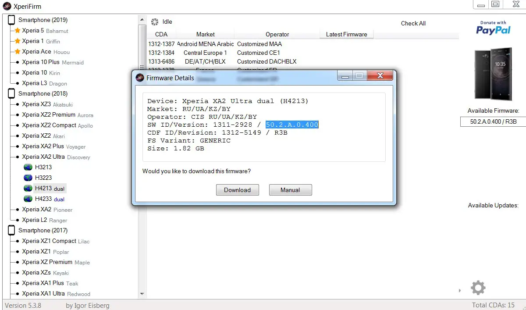Click 'by Igor Eisberg' in the status bar

88,305
